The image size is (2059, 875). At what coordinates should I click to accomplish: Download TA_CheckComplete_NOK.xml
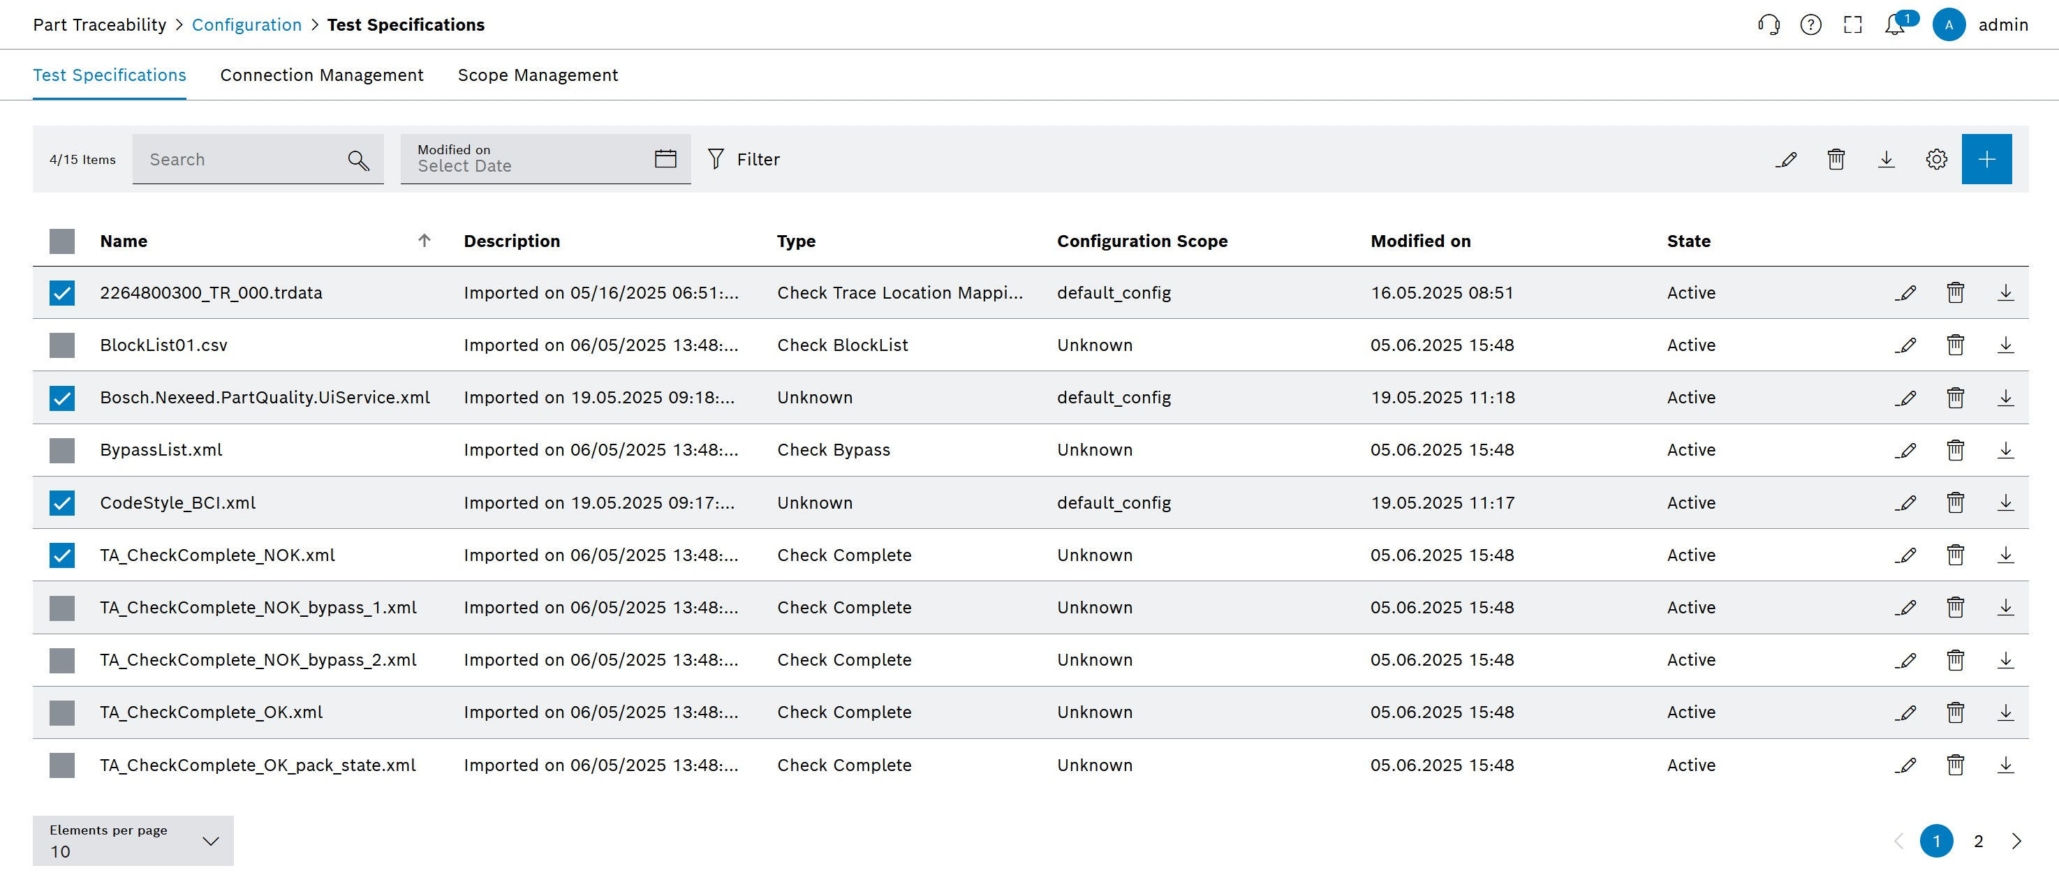[2005, 555]
